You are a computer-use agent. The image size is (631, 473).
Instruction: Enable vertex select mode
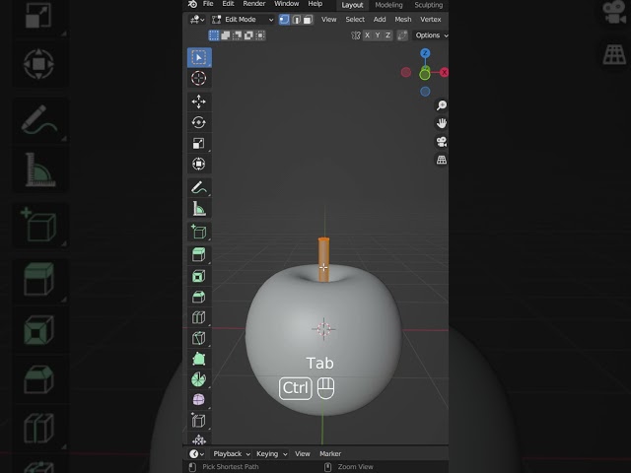pos(284,20)
